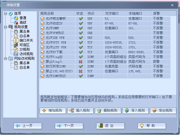The width and height of the screenshot is (180, 135).
Task: Disable the 允许PPTP VPN rule checkbox
Action: tap(42, 42)
